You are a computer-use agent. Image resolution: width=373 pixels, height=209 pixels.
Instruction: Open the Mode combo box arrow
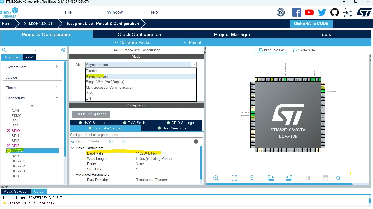(194, 65)
